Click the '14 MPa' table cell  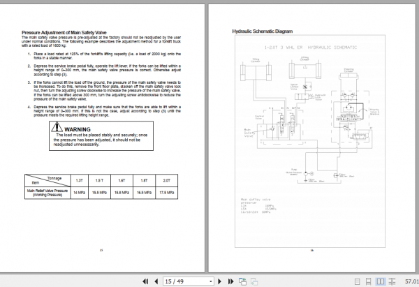pyautogui.click(x=80, y=193)
